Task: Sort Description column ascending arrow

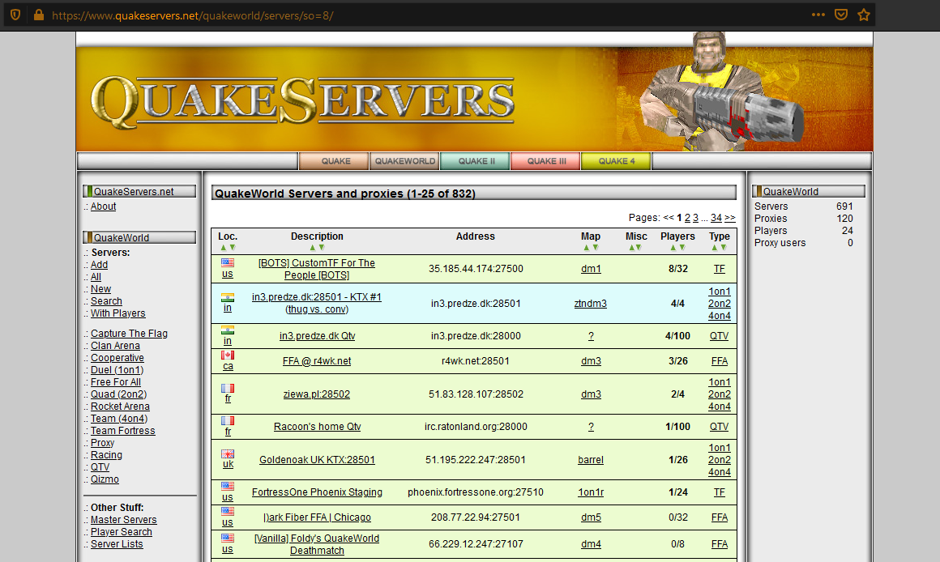Action: [312, 248]
